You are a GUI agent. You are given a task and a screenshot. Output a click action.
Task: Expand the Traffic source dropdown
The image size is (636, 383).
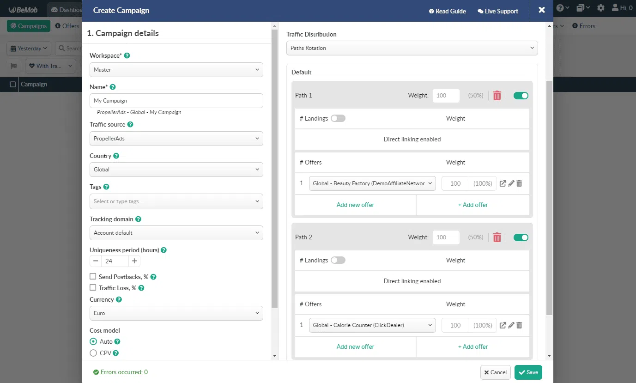coord(176,139)
